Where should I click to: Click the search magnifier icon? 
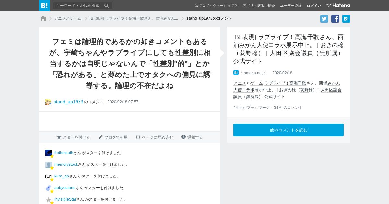107,6
